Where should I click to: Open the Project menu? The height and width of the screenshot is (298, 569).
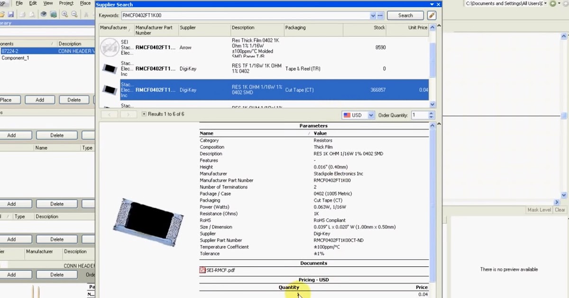pyautogui.click(x=66, y=3)
